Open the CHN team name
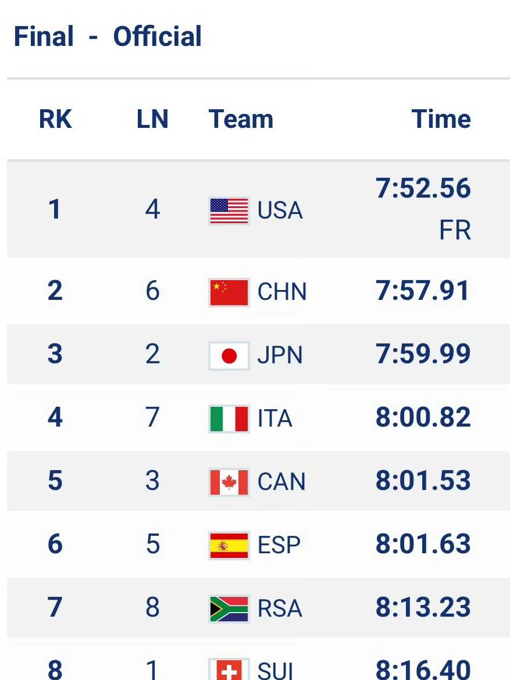Screen dimensions: 510x680 pos(282,291)
